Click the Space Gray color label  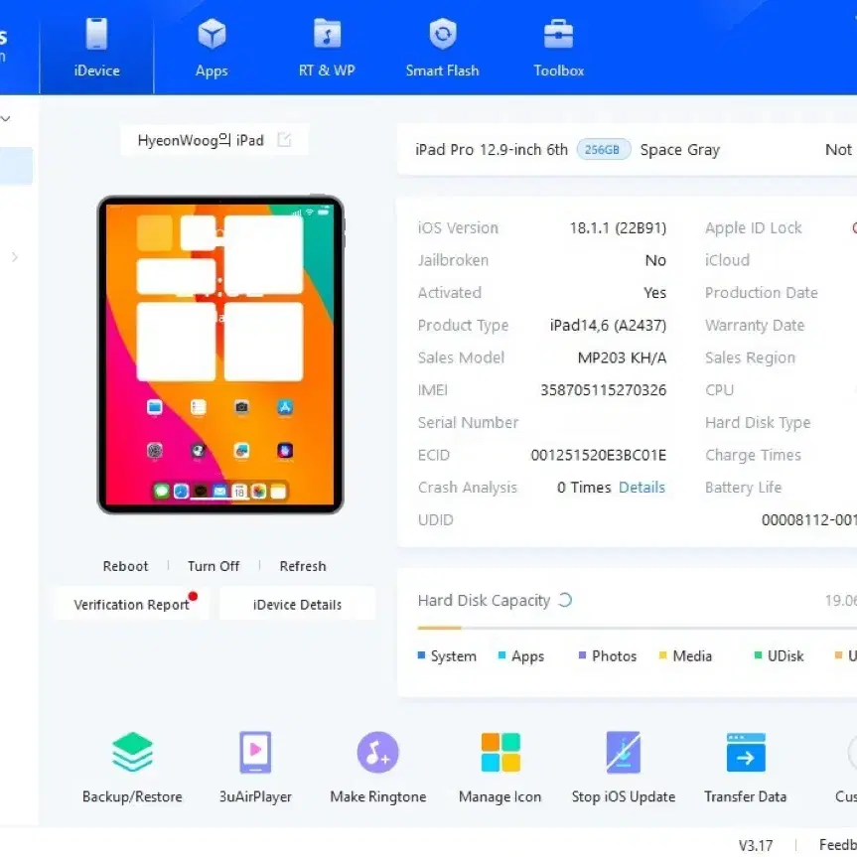point(680,150)
